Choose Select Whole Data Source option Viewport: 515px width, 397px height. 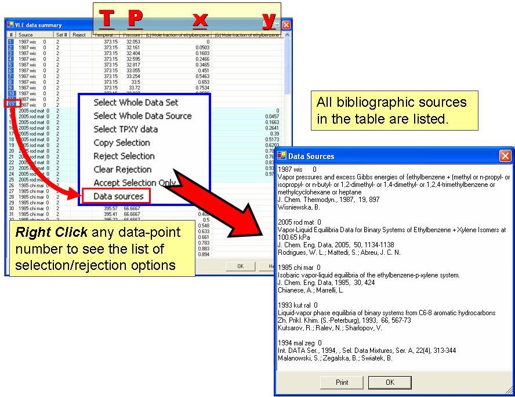[x=142, y=116]
